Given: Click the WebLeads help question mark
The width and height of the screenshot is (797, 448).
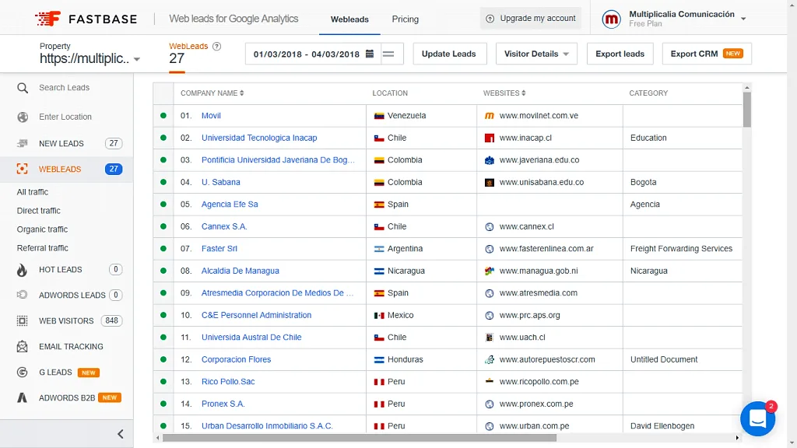Looking at the screenshot, I should [216, 46].
